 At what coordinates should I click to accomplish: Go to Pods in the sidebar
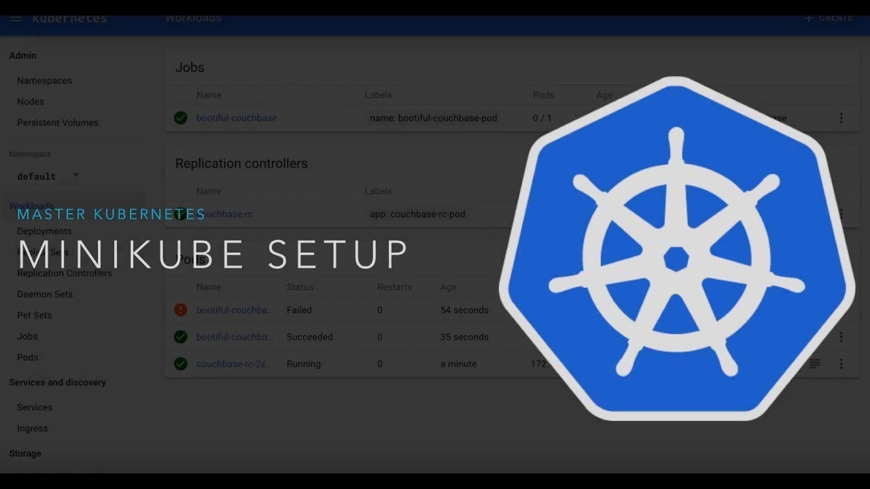click(x=28, y=357)
